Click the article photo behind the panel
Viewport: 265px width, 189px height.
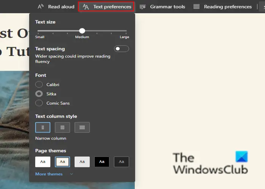[x=14, y=130]
